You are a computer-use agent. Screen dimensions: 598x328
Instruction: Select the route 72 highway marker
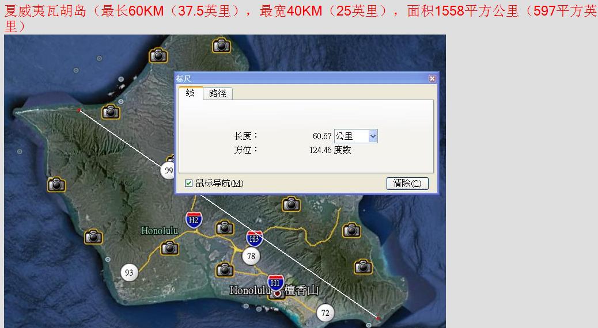tap(325, 312)
